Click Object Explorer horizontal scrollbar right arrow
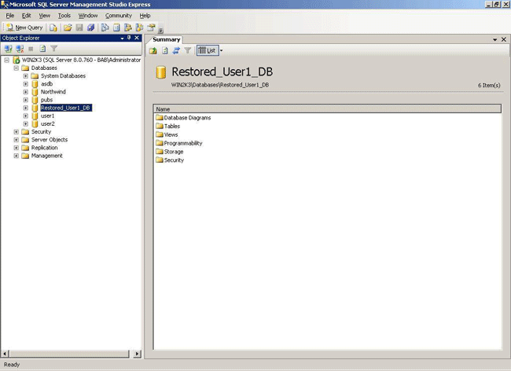 click(x=137, y=353)
